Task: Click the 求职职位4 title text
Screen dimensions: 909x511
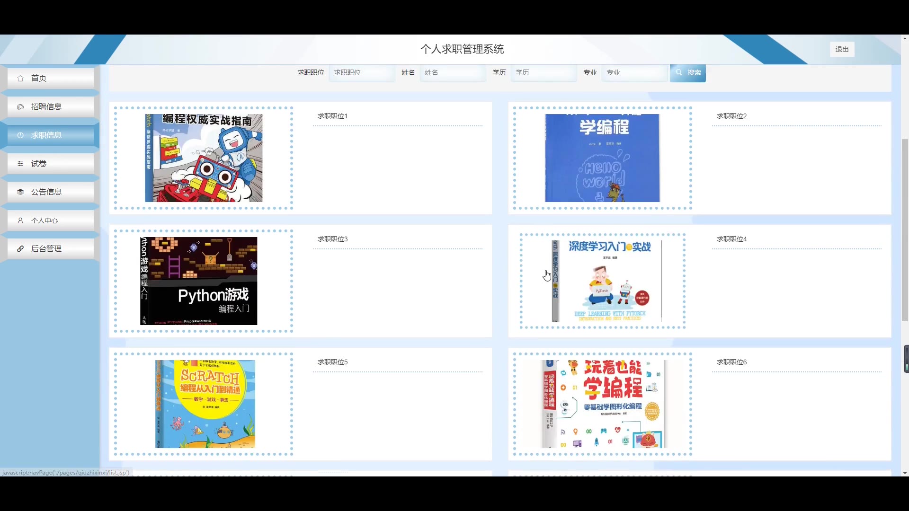Action: (x=731, y=239)
